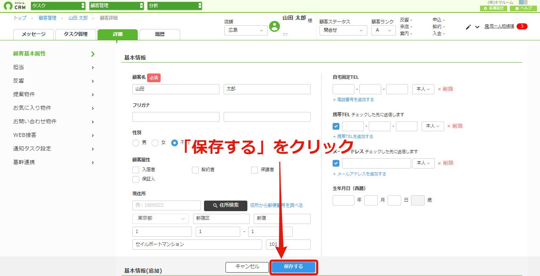The width and height of the screenshot is (540, 276).
Task: Go to トップ in the breadcrumb
Action: point(20,18)
